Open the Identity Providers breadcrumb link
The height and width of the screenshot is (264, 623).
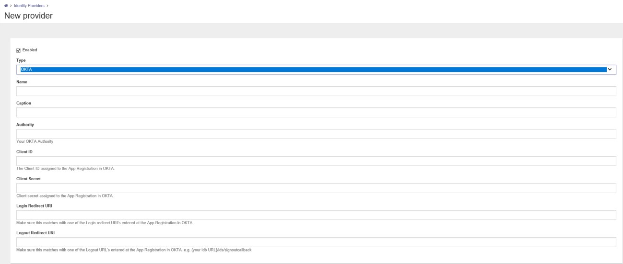coord(29,5)
